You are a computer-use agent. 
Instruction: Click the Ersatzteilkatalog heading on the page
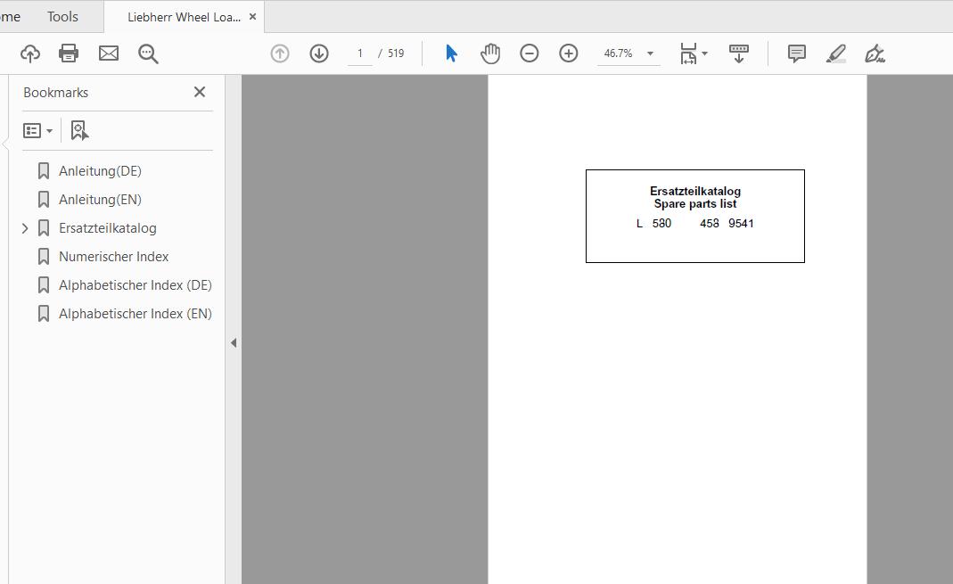coord(695,192)
